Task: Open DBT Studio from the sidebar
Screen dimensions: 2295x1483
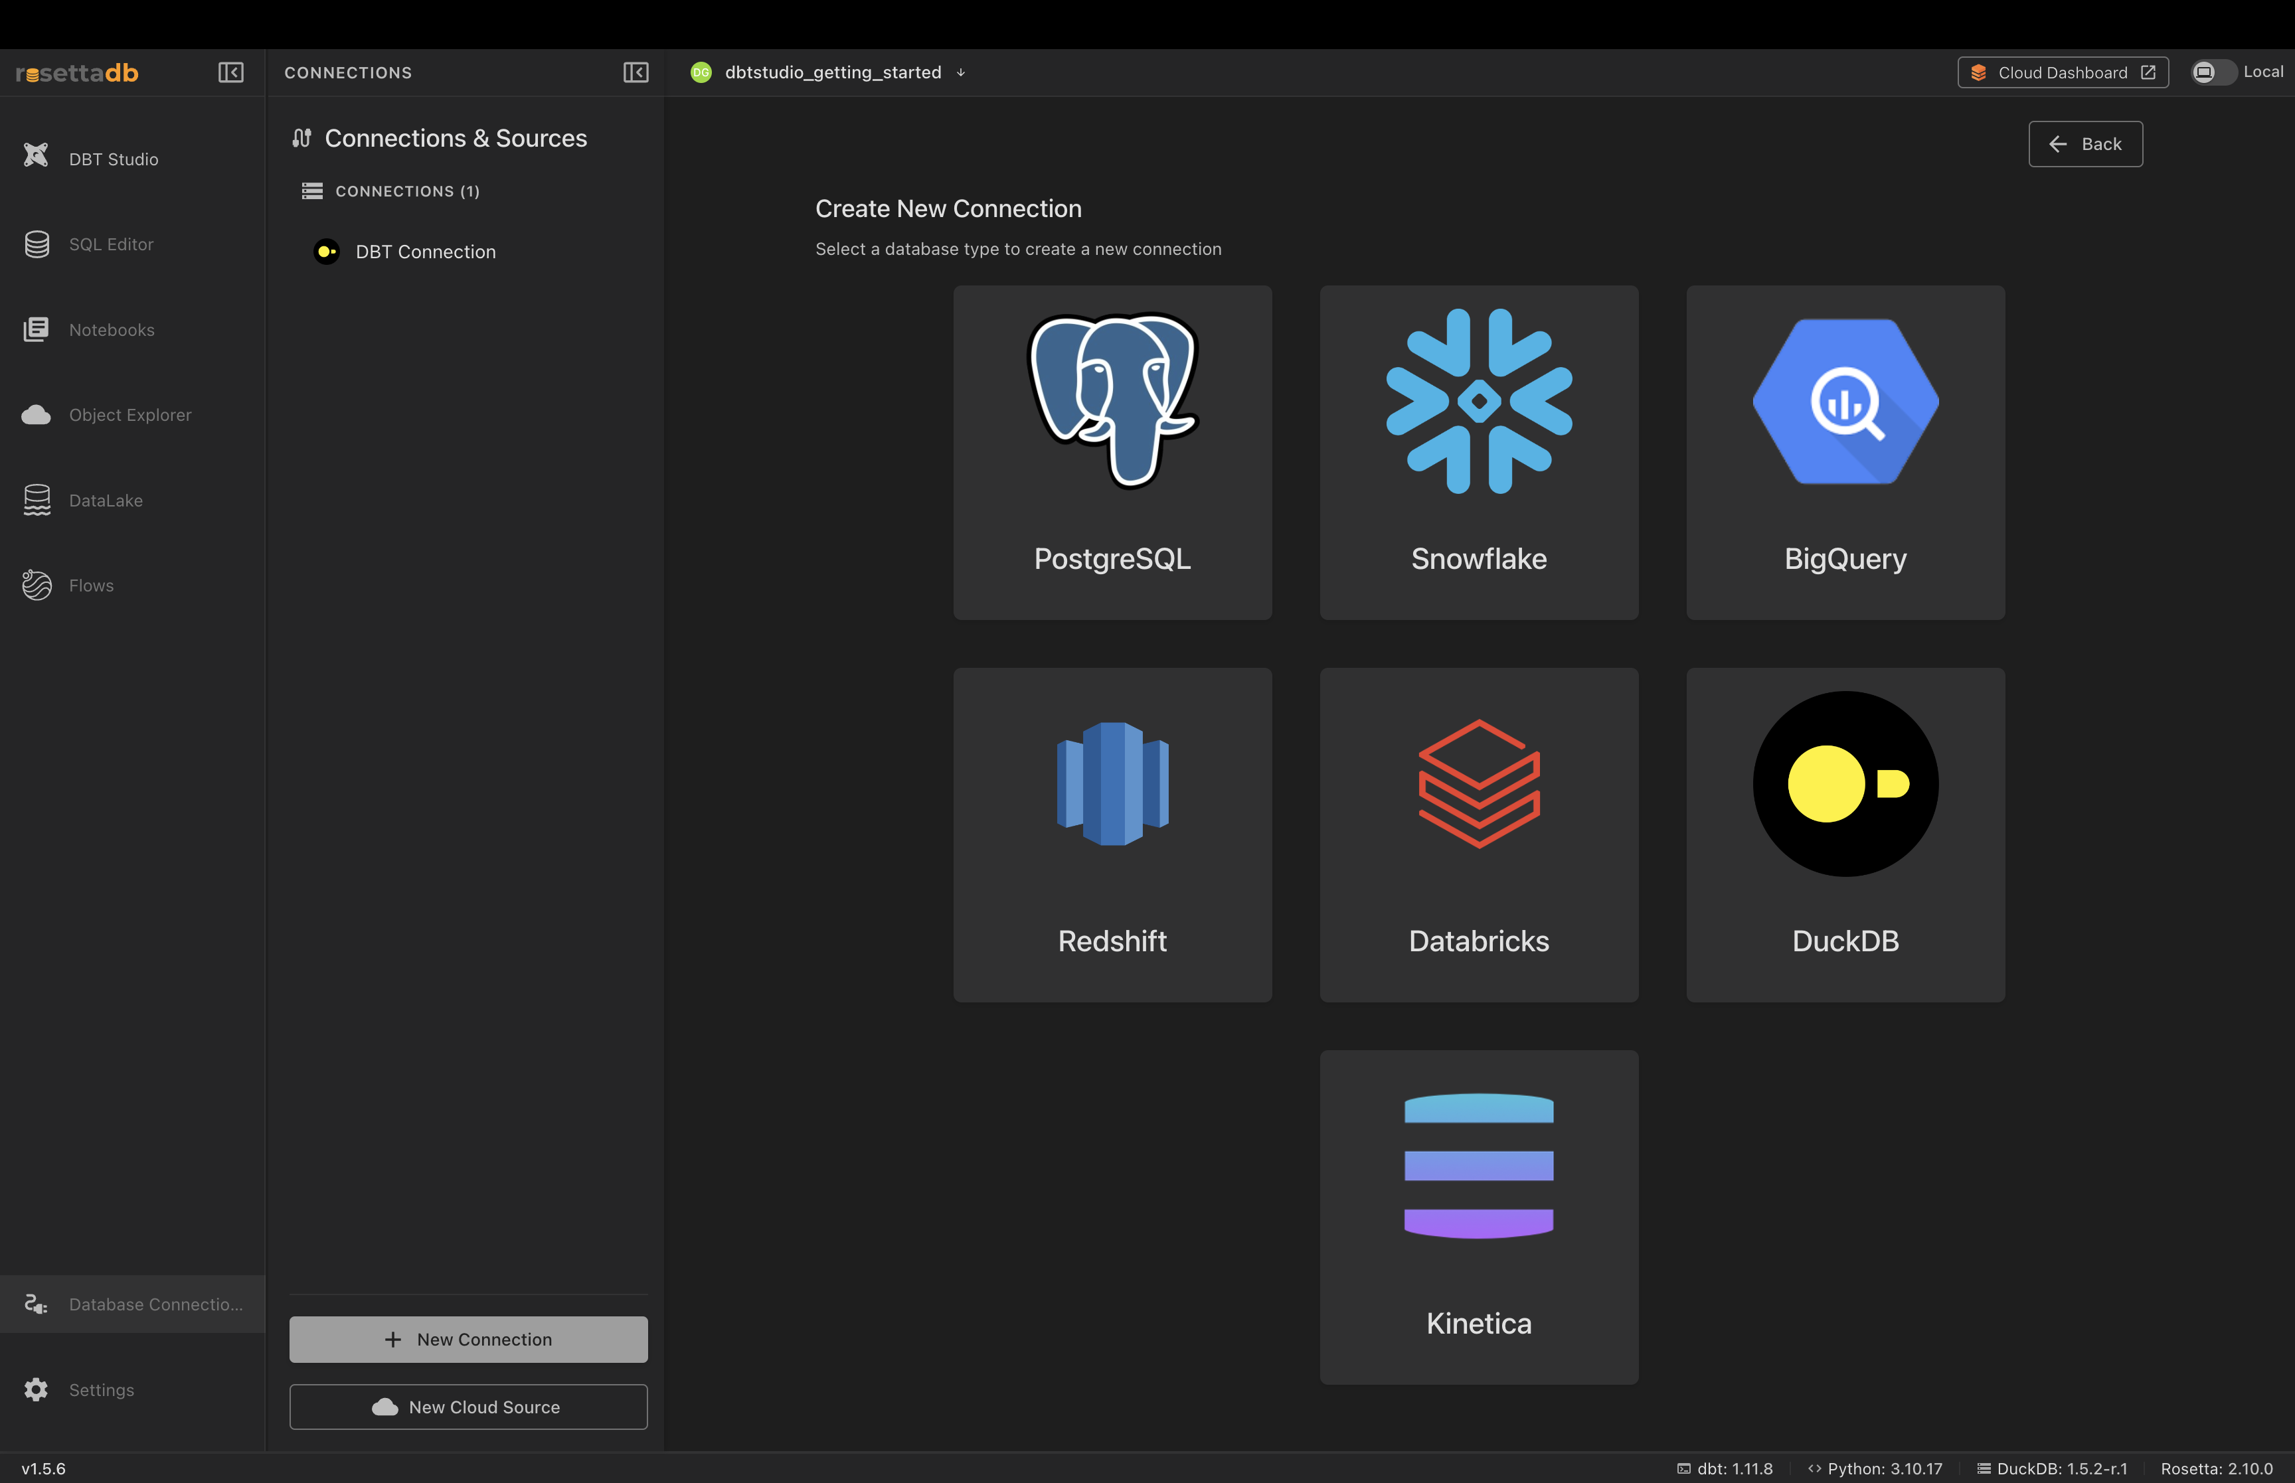Action: point(132,159)
